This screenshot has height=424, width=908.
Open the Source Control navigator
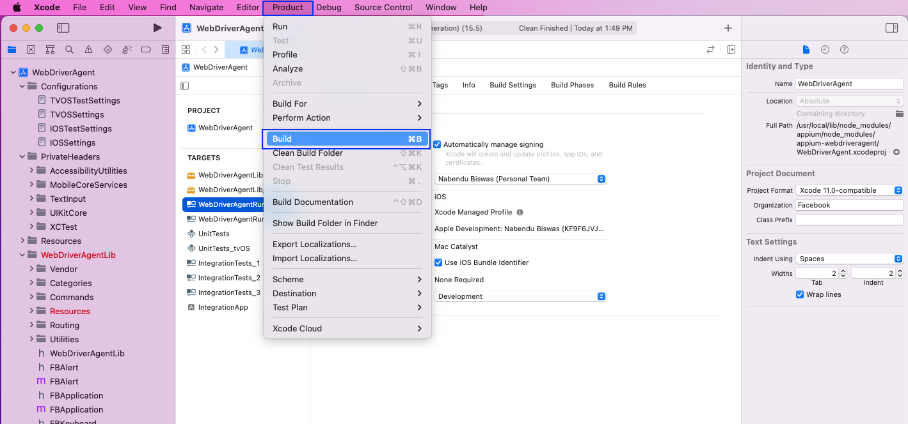31,50
